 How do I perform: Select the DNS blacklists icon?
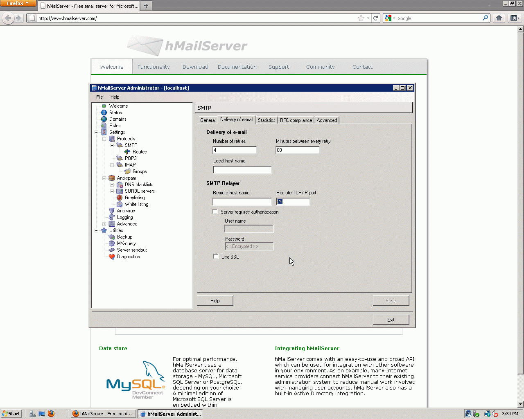click(x=120, y=185)
